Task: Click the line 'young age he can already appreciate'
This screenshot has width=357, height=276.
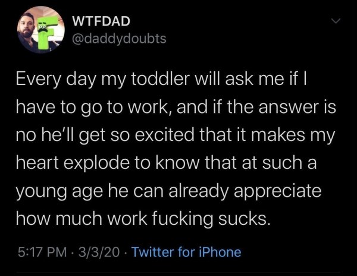Action: (168, 192)
